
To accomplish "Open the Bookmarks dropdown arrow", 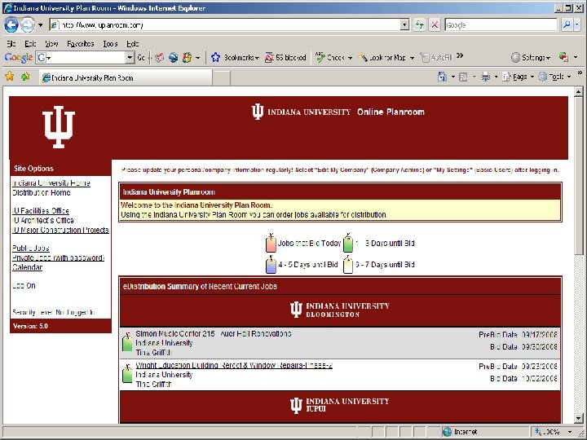I will [257, 58].
